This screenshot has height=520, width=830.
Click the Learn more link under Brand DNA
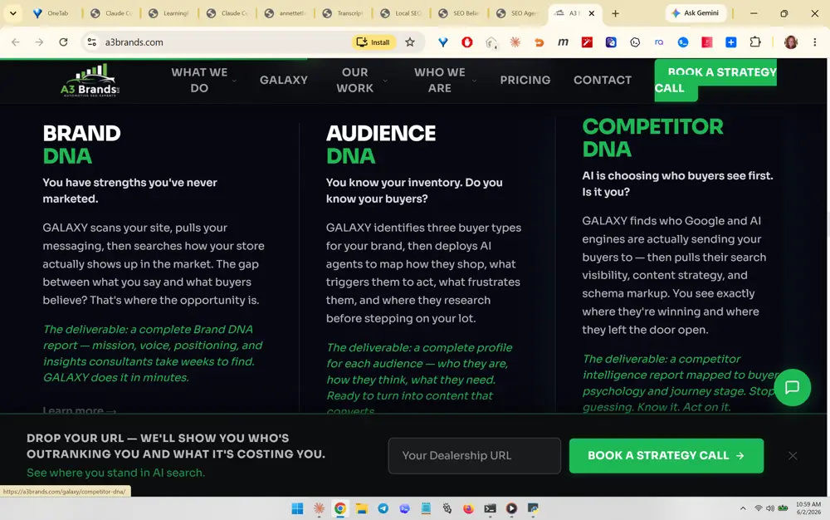pyautogui.click(x=80, y=410)
